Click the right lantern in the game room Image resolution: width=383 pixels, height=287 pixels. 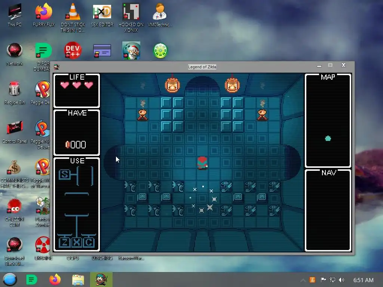click(x=232, y=85)
